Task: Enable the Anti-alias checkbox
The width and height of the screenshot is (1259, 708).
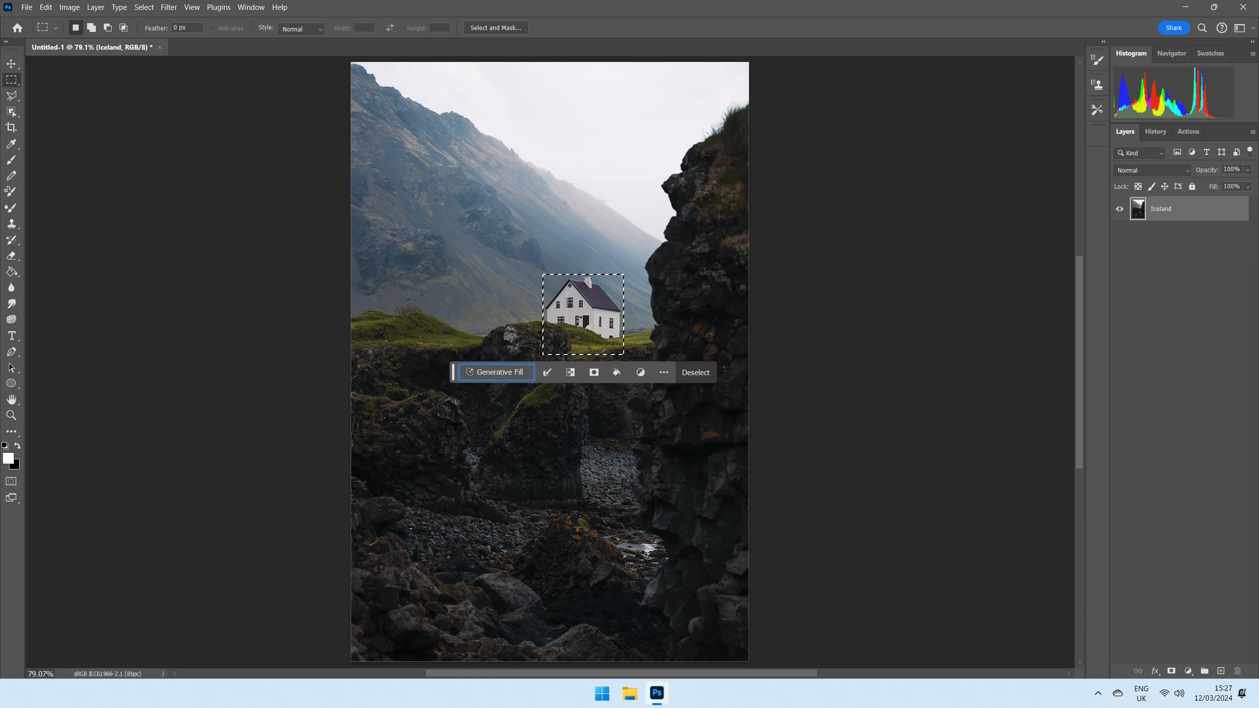Action: click(212, 28)
